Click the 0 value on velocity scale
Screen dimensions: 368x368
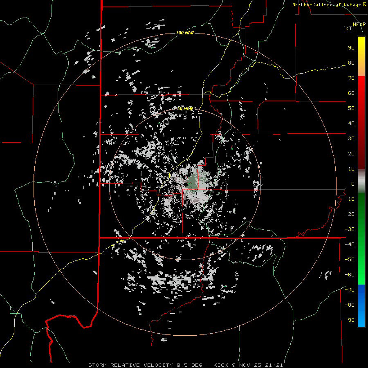[353, 184]
